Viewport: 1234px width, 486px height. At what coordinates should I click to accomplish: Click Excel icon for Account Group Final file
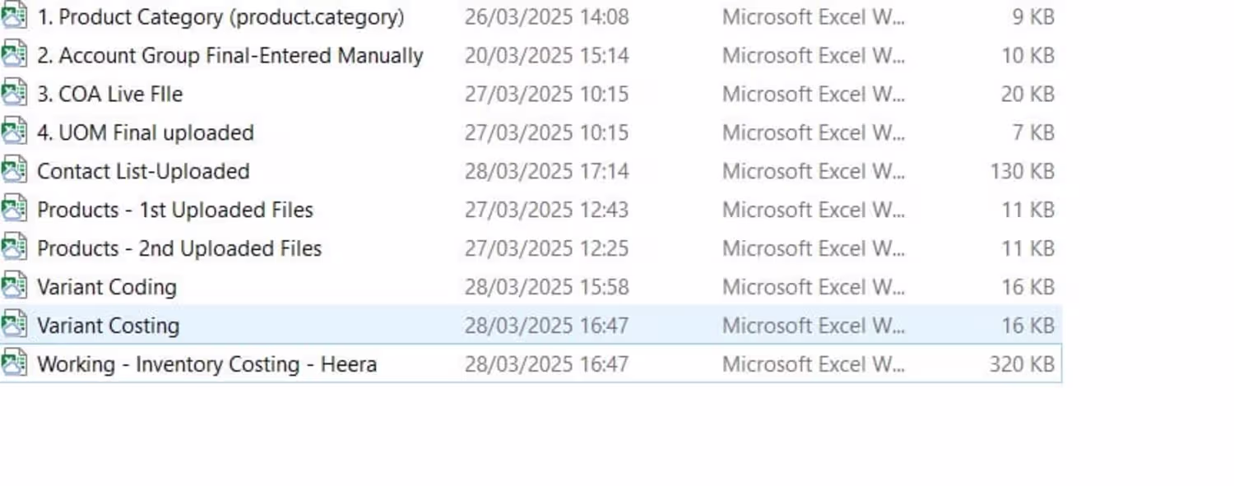[x=14, y=55]
